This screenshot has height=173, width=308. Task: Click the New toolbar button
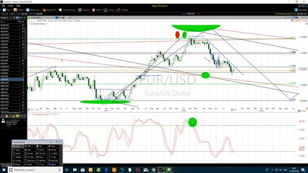coord(7,10)
